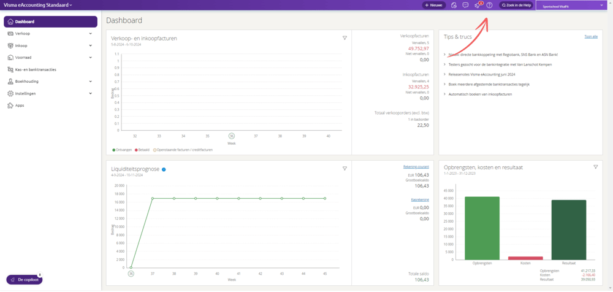The width and height of the screenshot is (613, 292).
Task: Open the Instellingen sidebar item
Action: coord(50,93)
